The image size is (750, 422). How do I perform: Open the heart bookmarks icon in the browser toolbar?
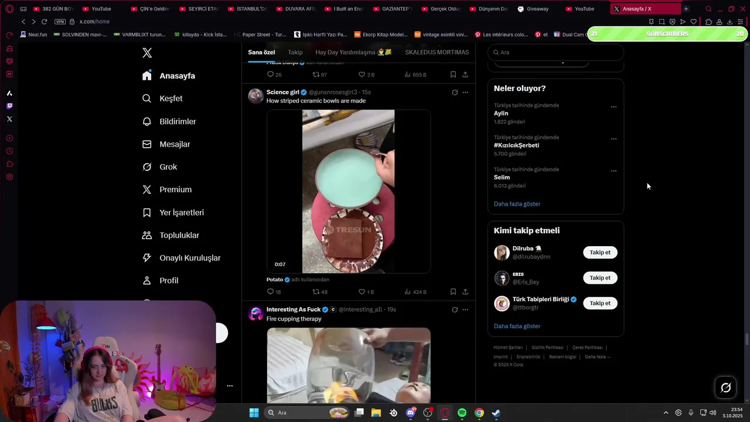[694, 22]
